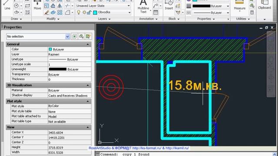Expand the Modify panel title
This screenshot has width=278, height=156.
[53, 19]
